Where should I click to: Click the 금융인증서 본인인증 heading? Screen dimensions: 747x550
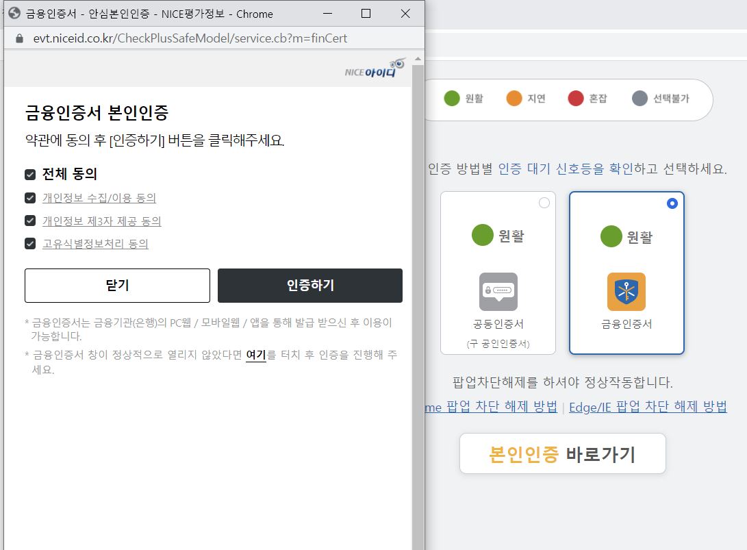pos(97,113)
